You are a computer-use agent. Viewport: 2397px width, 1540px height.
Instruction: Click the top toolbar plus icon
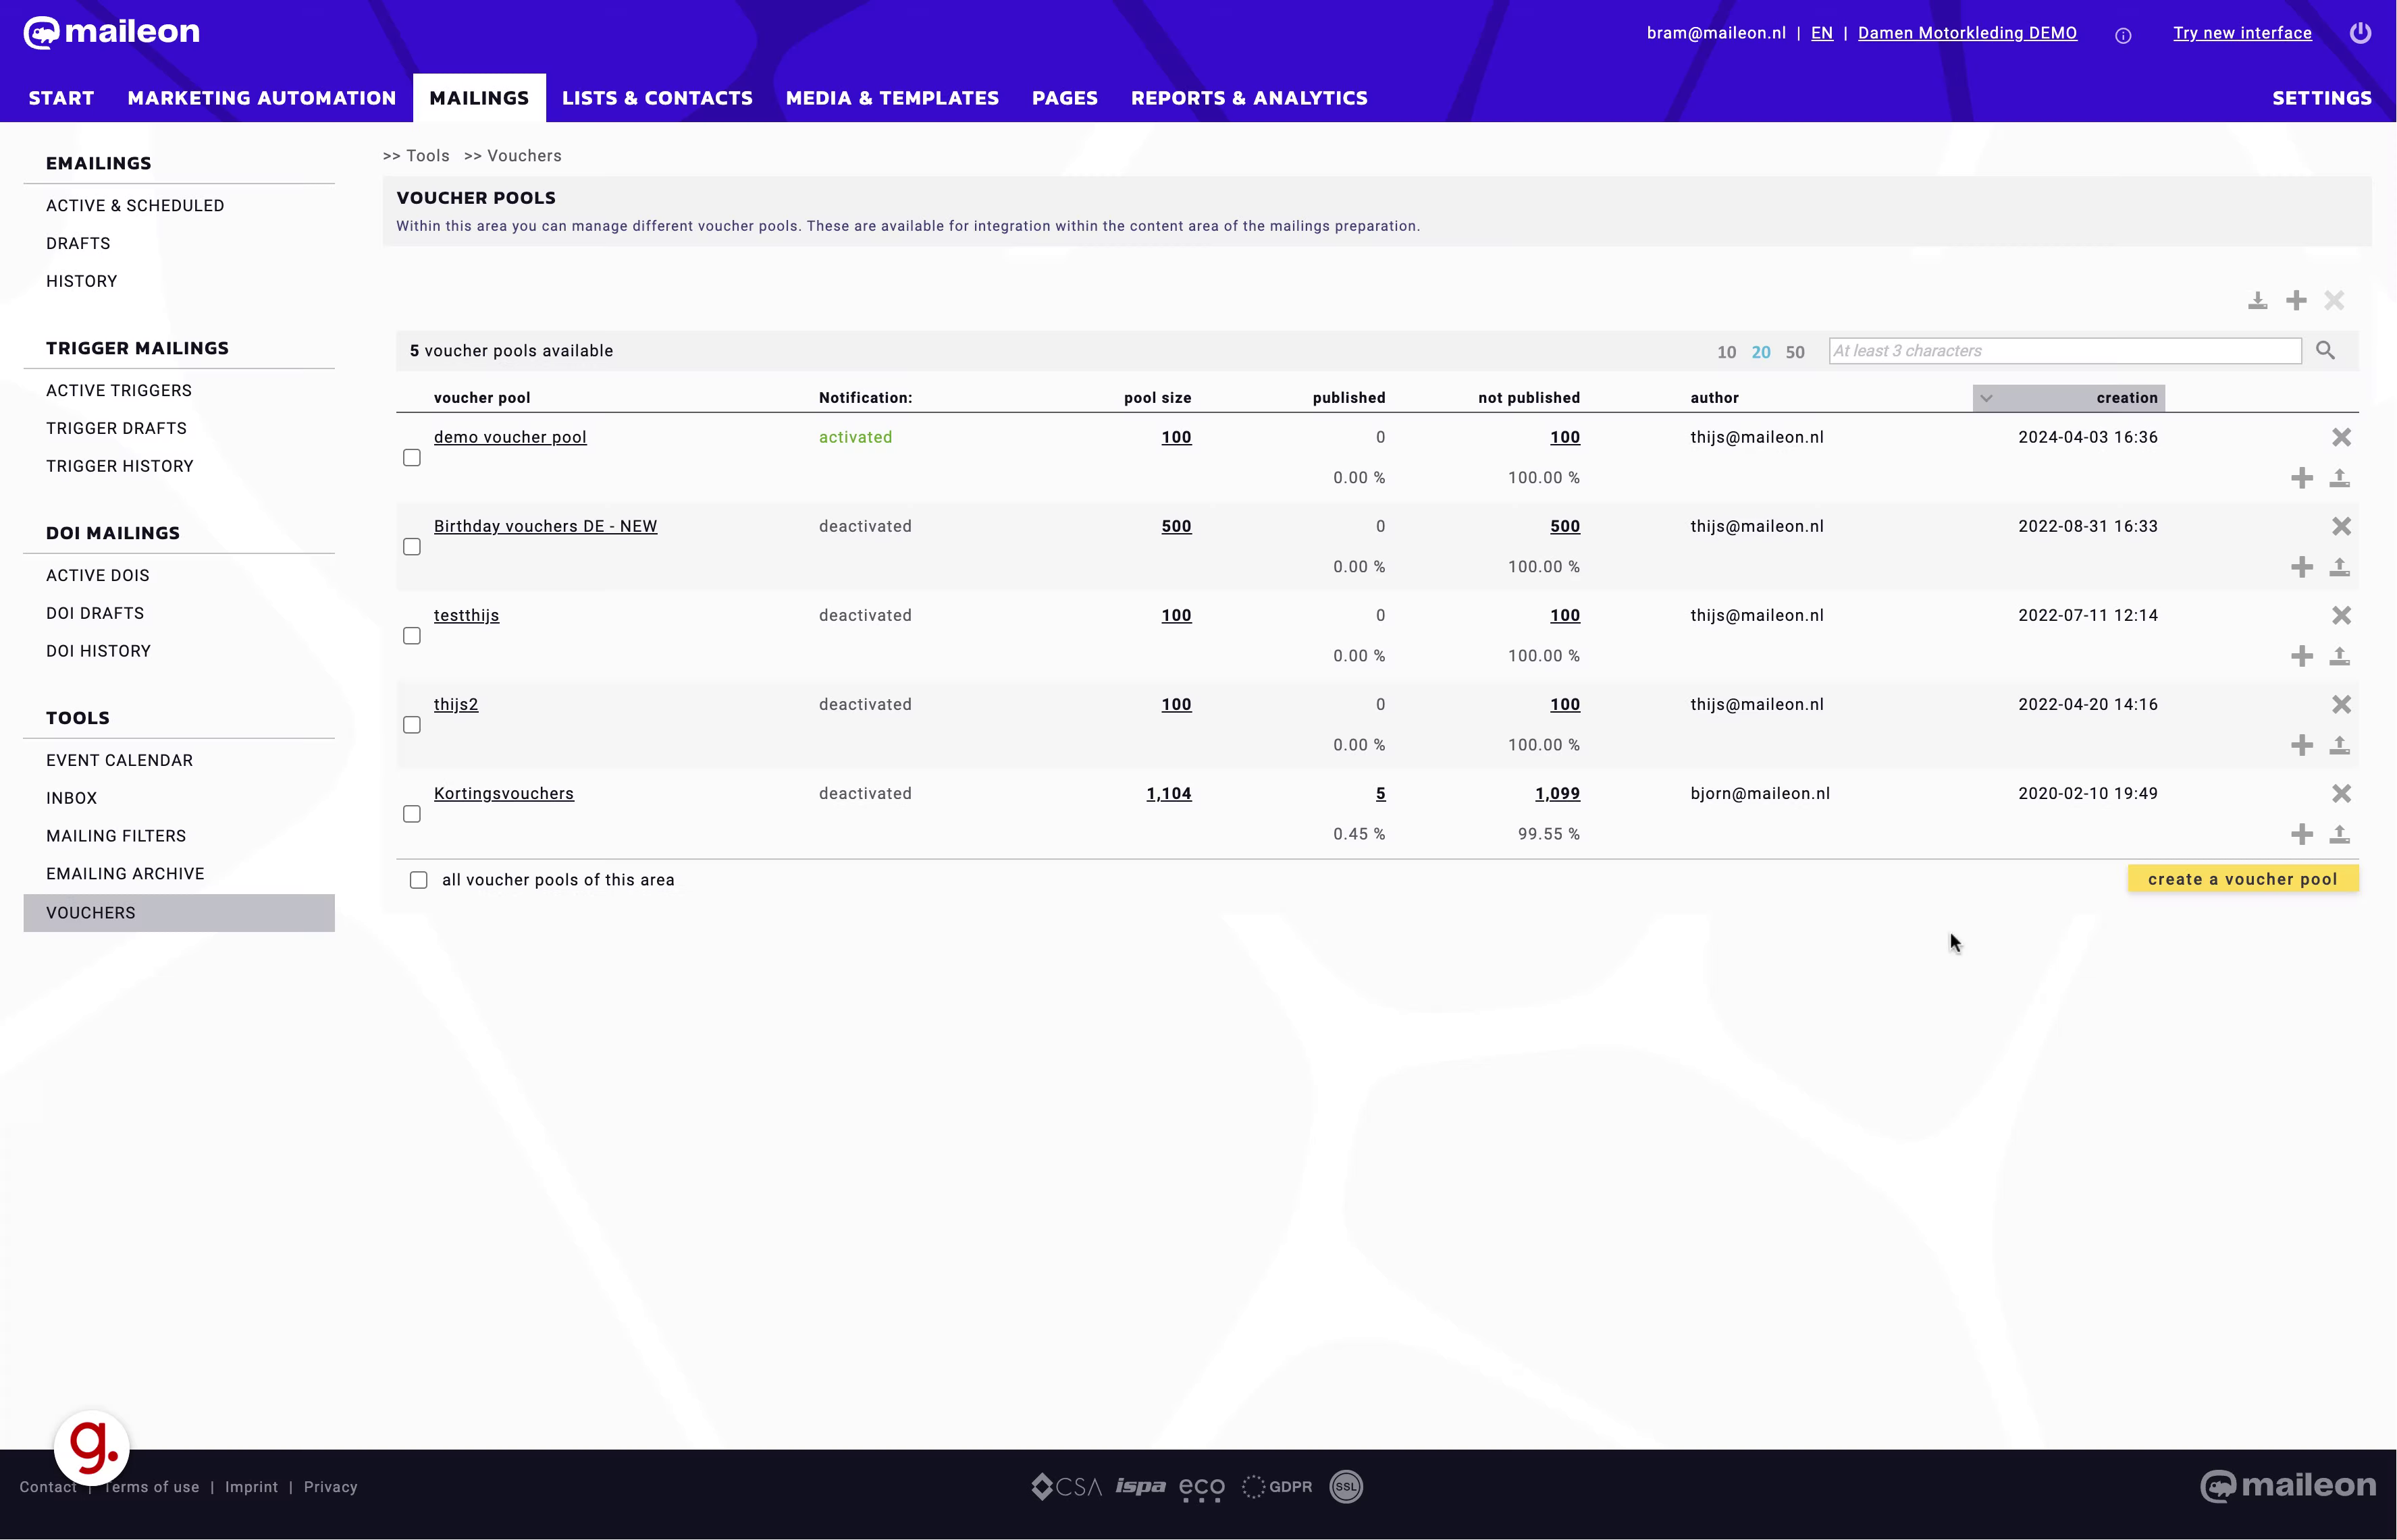click(2296, 300)
